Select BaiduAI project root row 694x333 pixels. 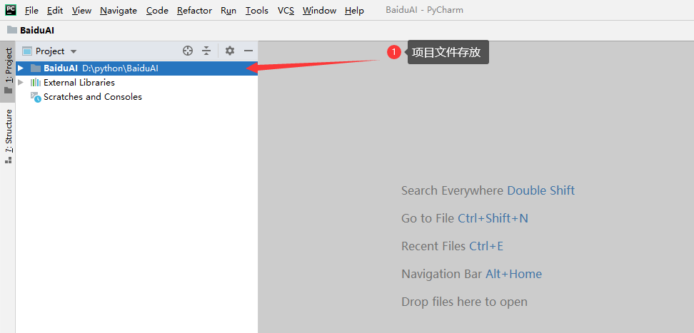point(137,68)
